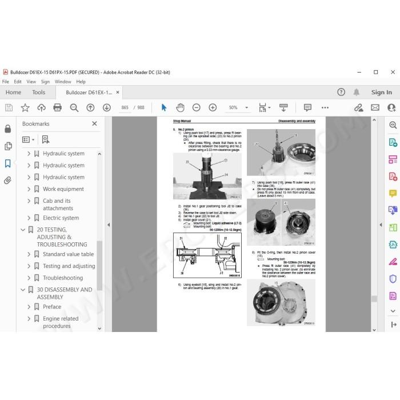The image size is (400, 400).
Task: Click the Fill & Sign pen icon
Action: (x=393, y=262)
